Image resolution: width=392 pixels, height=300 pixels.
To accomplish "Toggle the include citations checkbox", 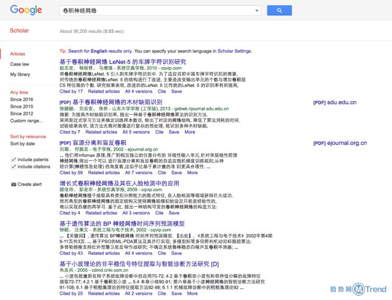I will pos(14,166).
